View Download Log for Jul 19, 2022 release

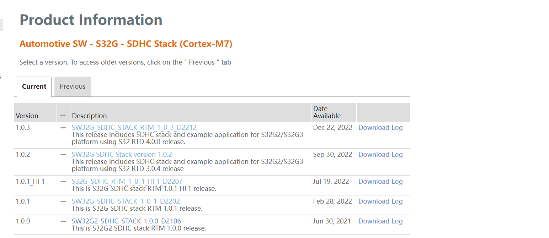coord(380,181)
